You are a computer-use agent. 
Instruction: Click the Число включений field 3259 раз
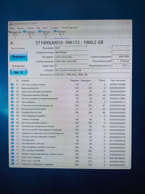coord(121,61)
